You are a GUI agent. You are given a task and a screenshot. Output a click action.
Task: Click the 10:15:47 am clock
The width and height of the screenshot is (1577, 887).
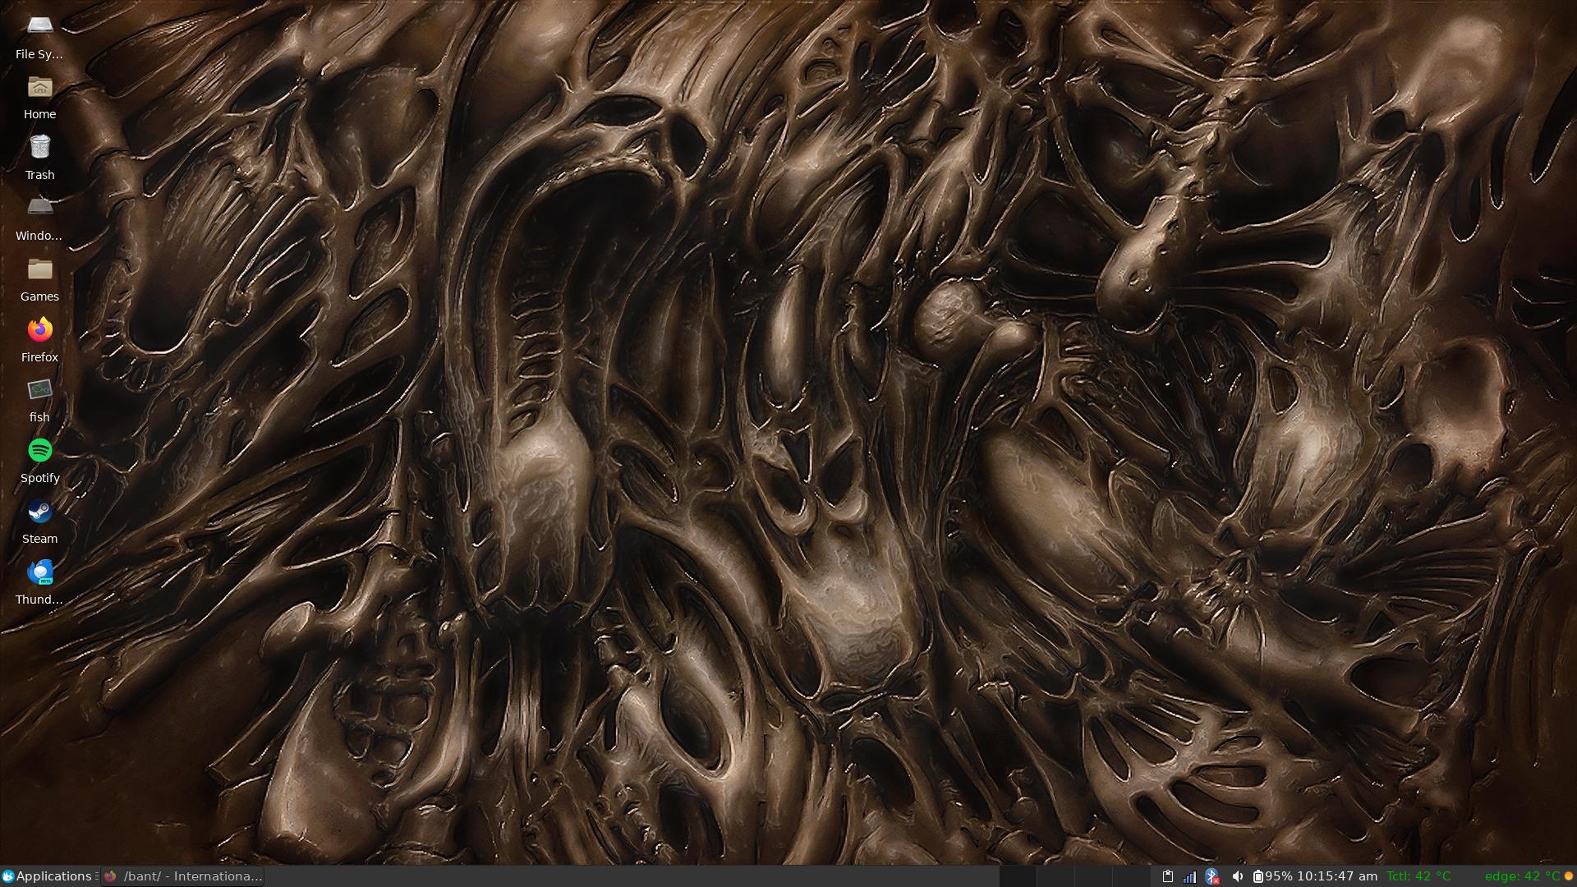1337,876
